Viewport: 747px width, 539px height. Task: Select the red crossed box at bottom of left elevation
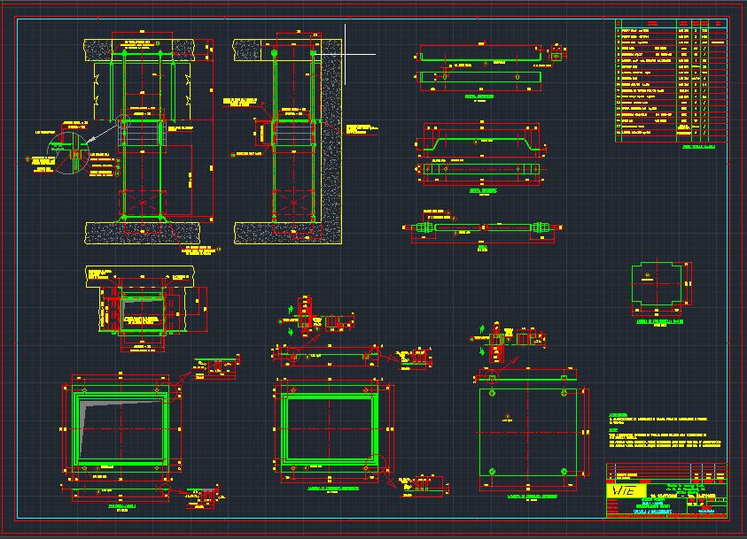tap(143, 203)
